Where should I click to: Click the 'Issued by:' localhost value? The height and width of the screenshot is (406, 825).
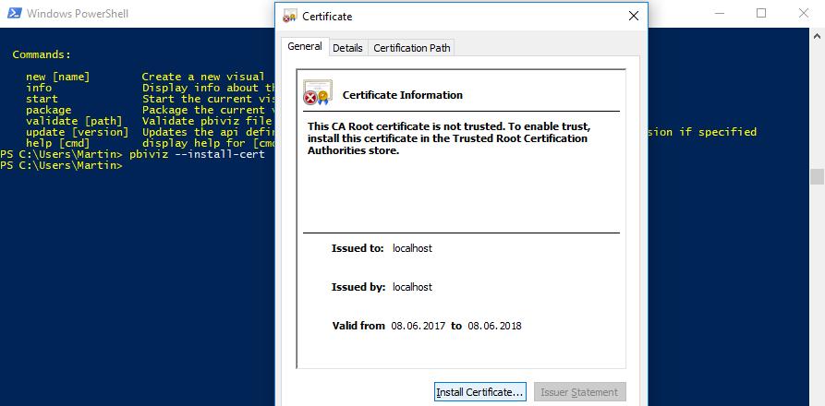pyautogui.click(x=412, y=287)
